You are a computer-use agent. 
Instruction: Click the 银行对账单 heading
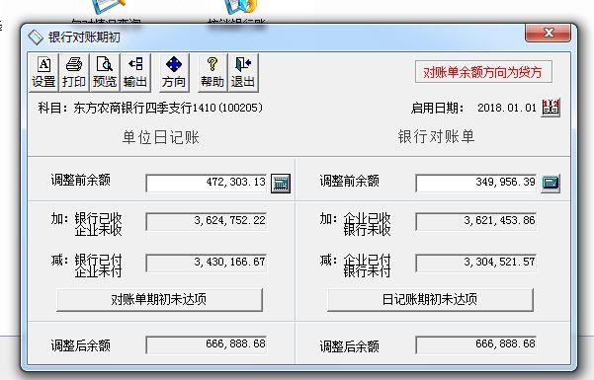coord(436,136)
